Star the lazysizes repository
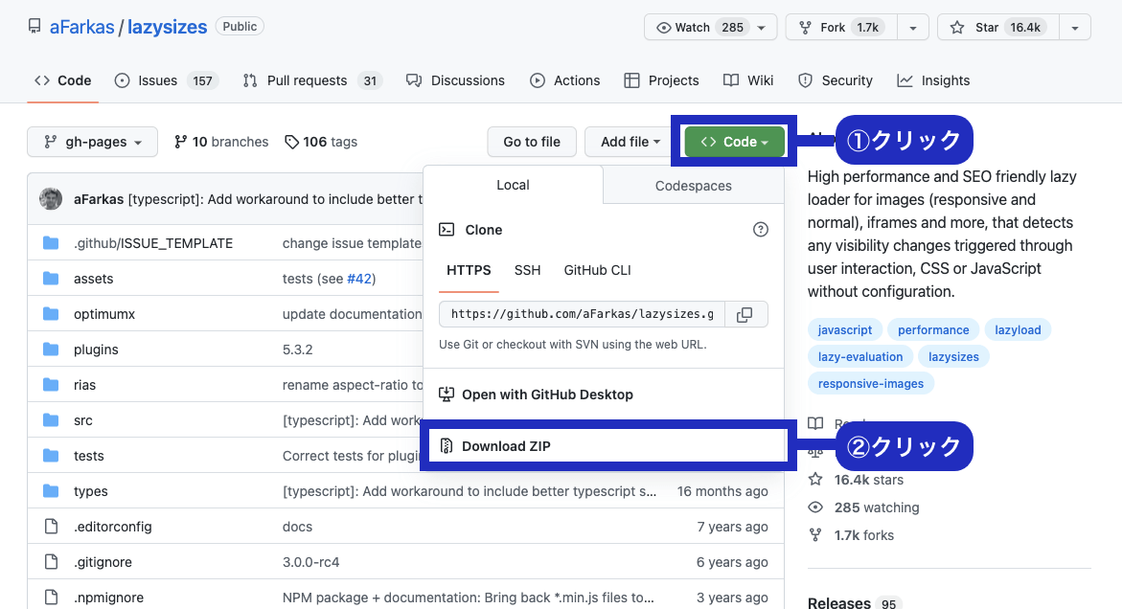Viewport: 1123px width, 609px height. 998,27
